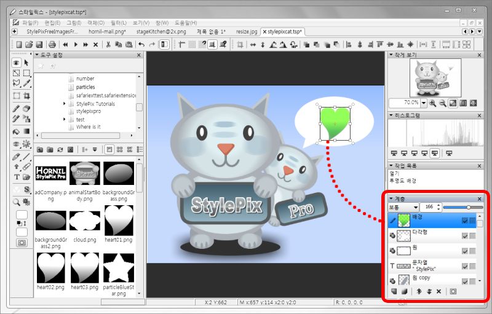Open the 도움말(H) menu
Screen dimensions: 492x314
point(186,23)
